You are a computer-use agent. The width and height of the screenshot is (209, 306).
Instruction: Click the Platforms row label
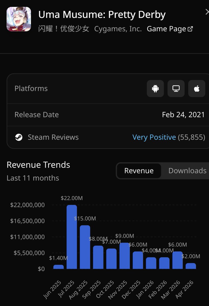(x=31, y=88)
